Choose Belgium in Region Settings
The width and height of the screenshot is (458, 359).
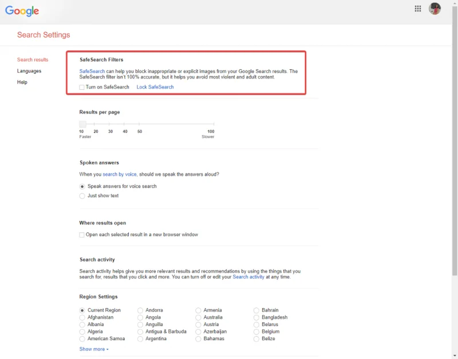[x=256, y=332]
